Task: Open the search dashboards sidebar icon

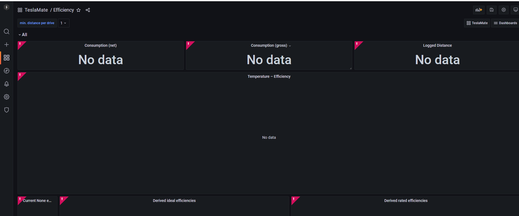Action: coord(6,31)
